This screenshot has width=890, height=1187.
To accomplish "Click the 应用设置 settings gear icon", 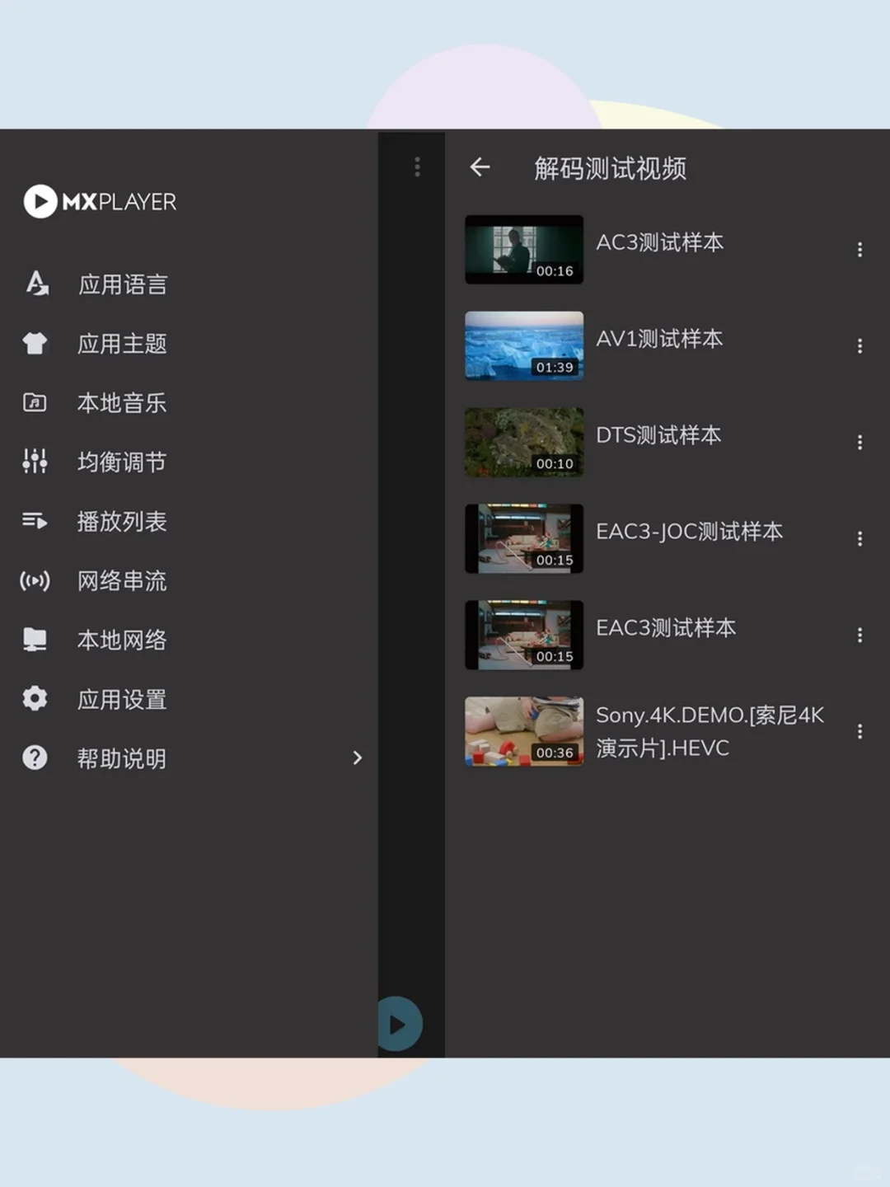I will pos(34,698).
